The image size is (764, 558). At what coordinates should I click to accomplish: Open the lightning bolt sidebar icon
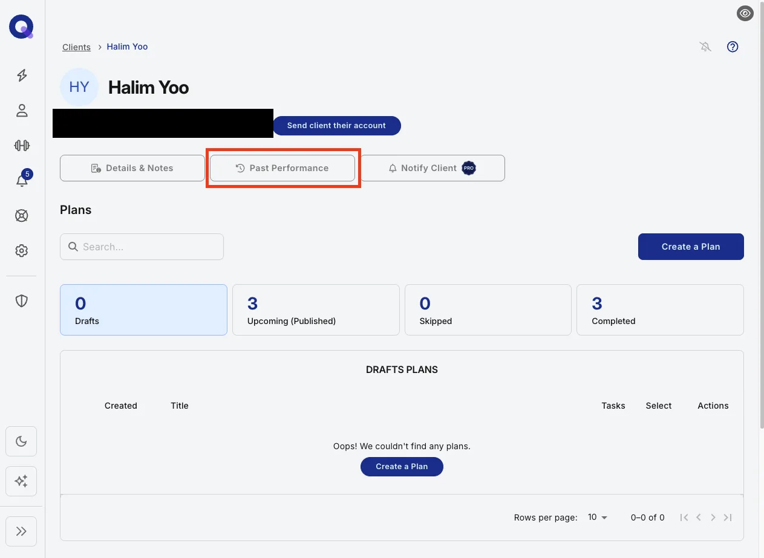(22, 76)
